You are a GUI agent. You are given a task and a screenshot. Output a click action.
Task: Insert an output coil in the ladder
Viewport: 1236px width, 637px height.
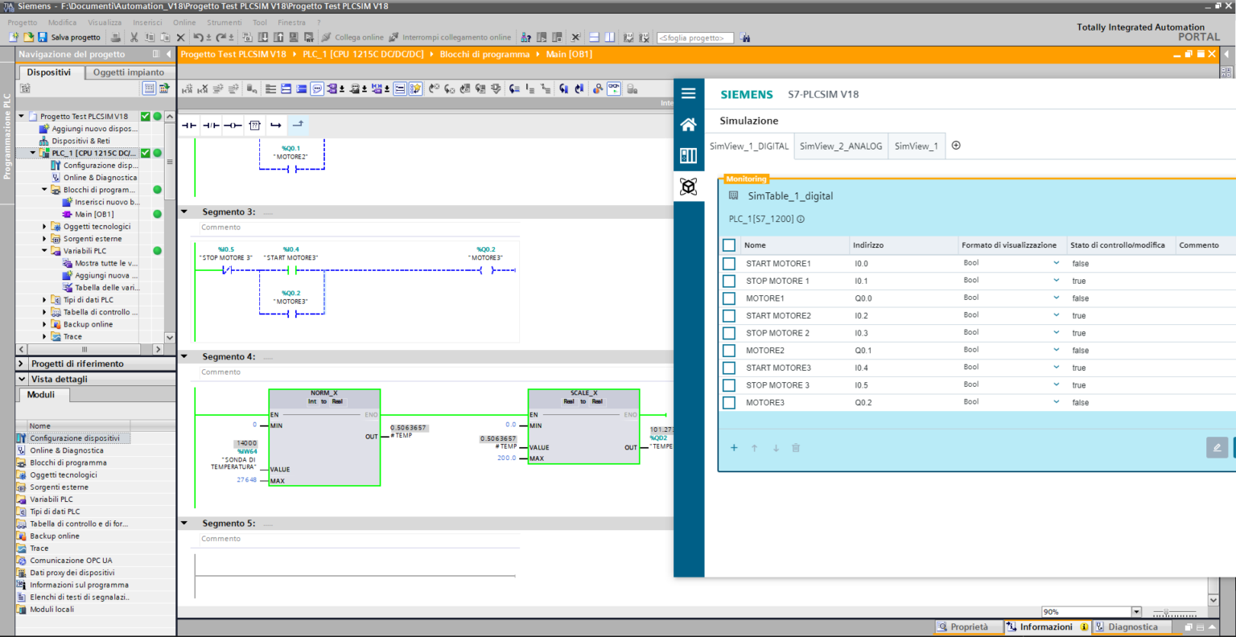[x=233, y=125]
